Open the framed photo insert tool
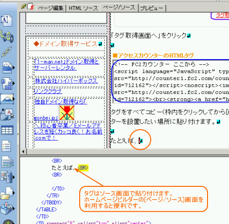Image resolution: width=229 pixels, height=224 pixels. coord(7,99)
